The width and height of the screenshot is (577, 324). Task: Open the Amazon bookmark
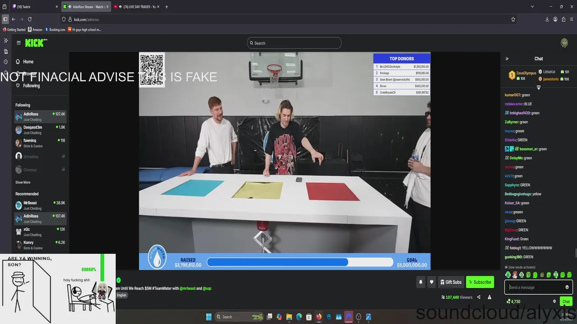click(x=35, y=30)
